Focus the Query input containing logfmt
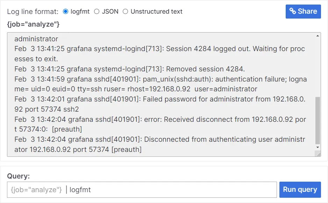328x203 pixels. [x=142, y=190]
